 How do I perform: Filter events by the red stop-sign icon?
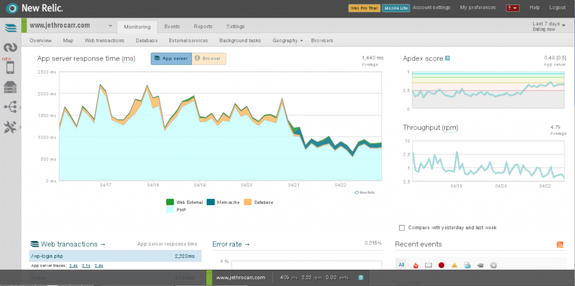point(441,265)
